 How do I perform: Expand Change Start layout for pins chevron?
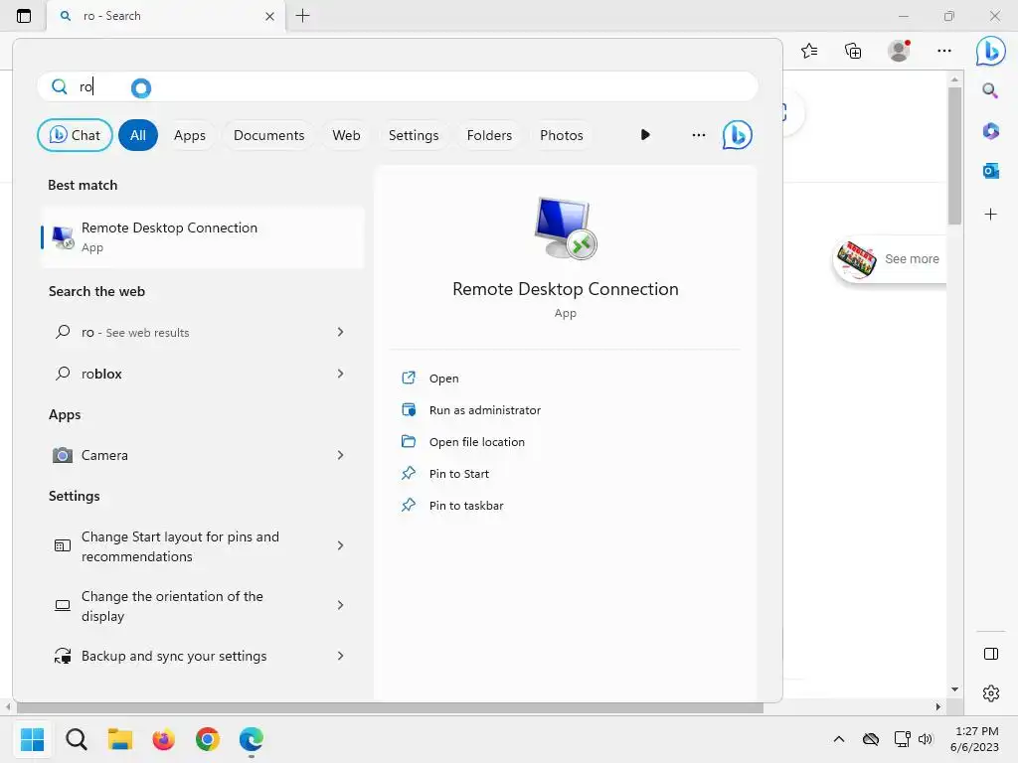click(340, 545)
